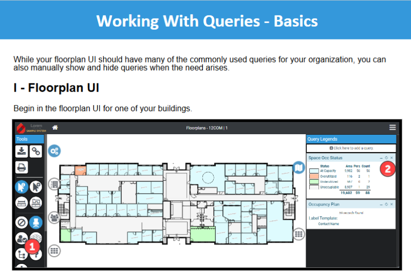Image resolution: width=411 pixels, height=271 pixels.
Task: Click the grid icon at floorplan bottom-left
Action: [54, 251]
